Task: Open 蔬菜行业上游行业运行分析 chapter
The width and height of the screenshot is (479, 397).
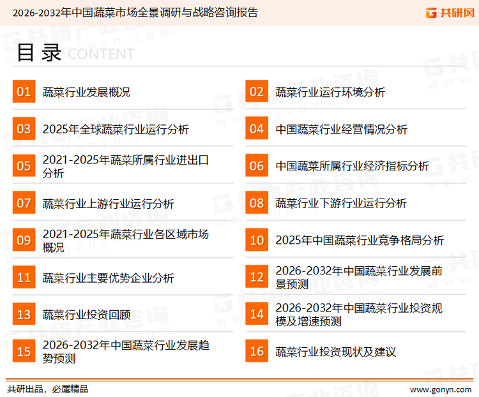Action: point(108,203)
